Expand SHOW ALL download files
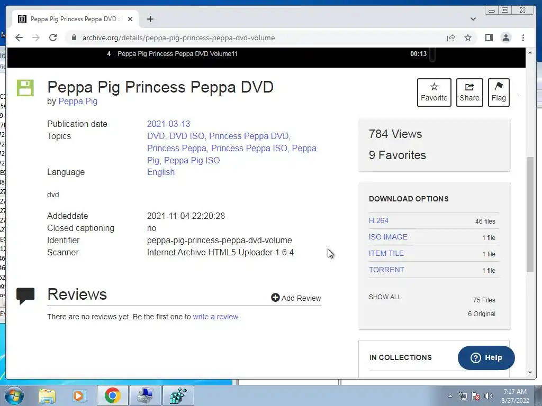This screenshot has width=542, height=406. (x=385, y=297)
